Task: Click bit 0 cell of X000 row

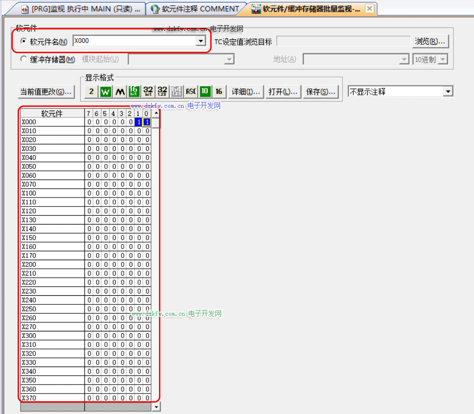Action: point(147,122)
